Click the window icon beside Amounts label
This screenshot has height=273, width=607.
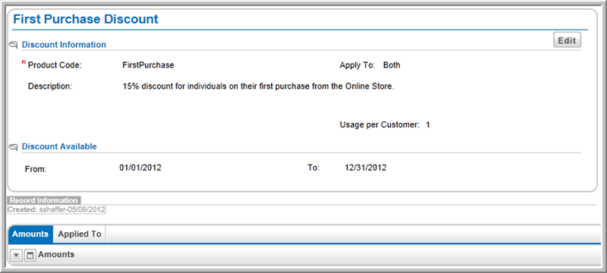pyautogui.click(x=30, y=256)
